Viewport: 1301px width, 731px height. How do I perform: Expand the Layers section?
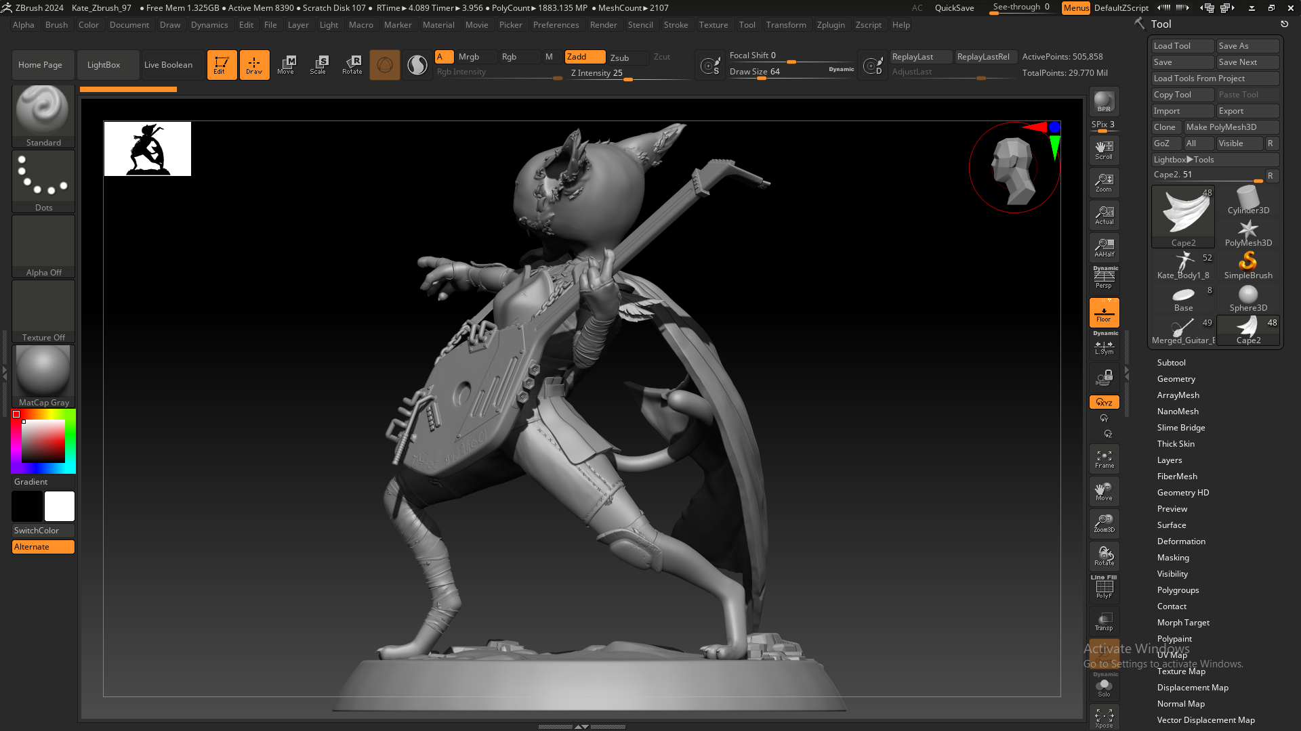click(x=1169, y=460)
